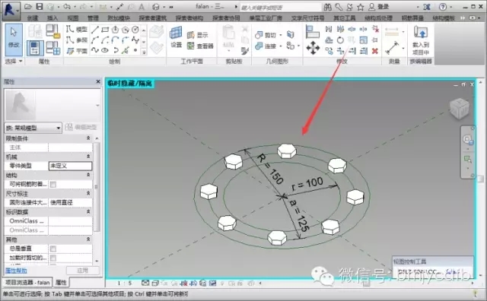Click the Rotate tool circular arrow icon
The height and width of the screenshot is (301, 487).
(x=340, y=40)
